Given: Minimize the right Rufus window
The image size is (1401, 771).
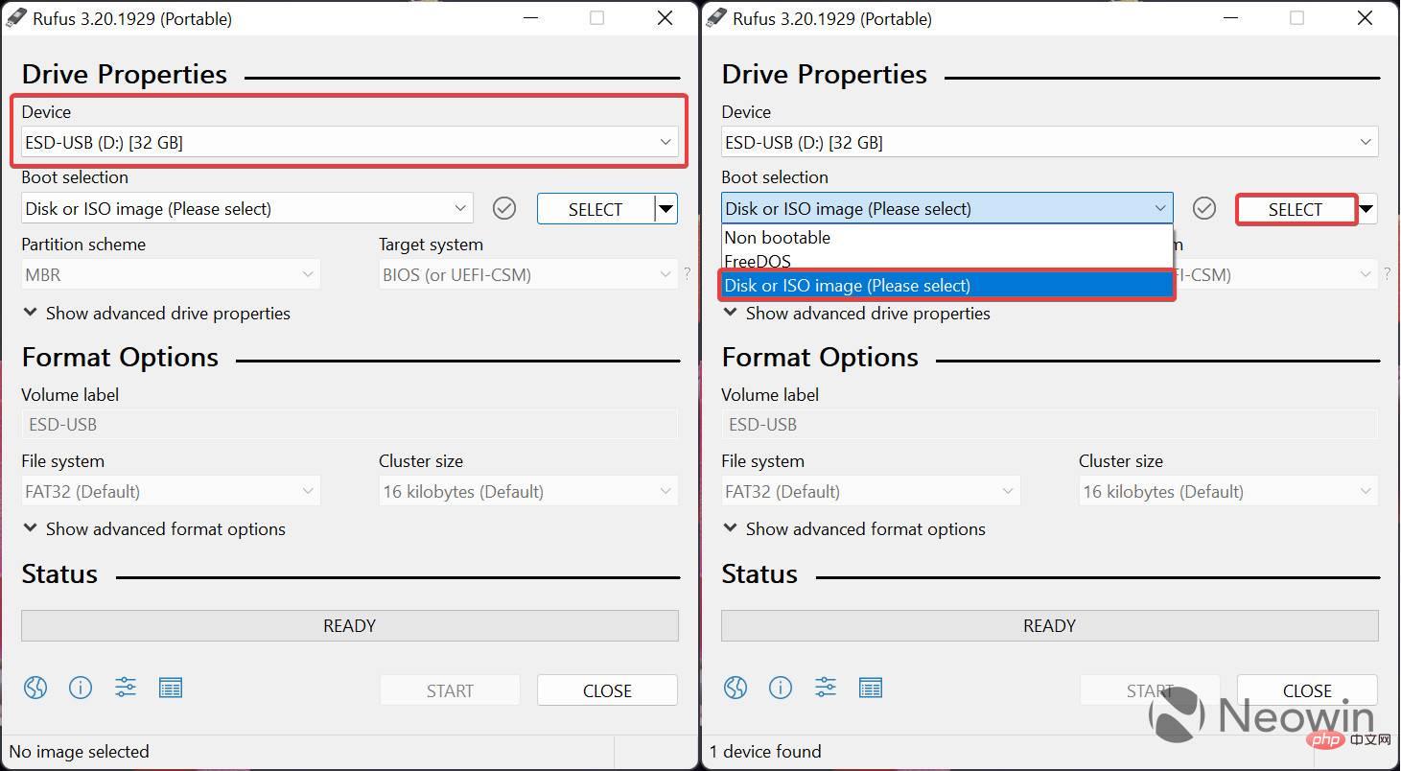Looking at the screenshot, I should tap(1230, 18).
